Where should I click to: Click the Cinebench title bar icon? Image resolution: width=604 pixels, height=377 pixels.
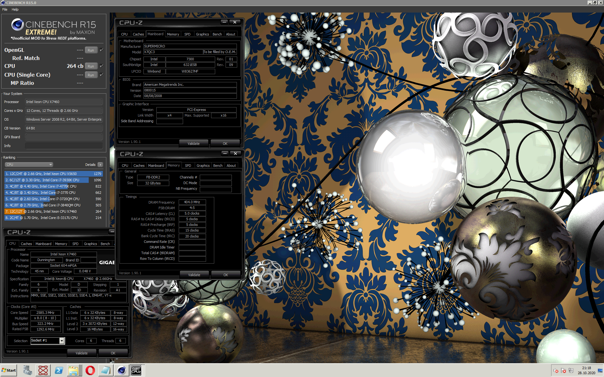(3, 3)
